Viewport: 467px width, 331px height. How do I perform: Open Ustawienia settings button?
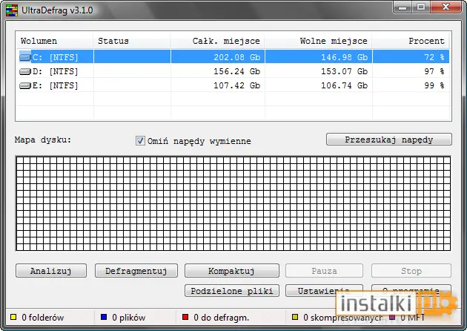324,290
